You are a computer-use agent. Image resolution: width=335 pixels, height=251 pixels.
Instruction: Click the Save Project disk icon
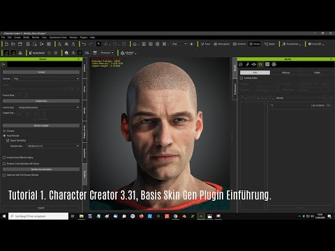point(20,44)
